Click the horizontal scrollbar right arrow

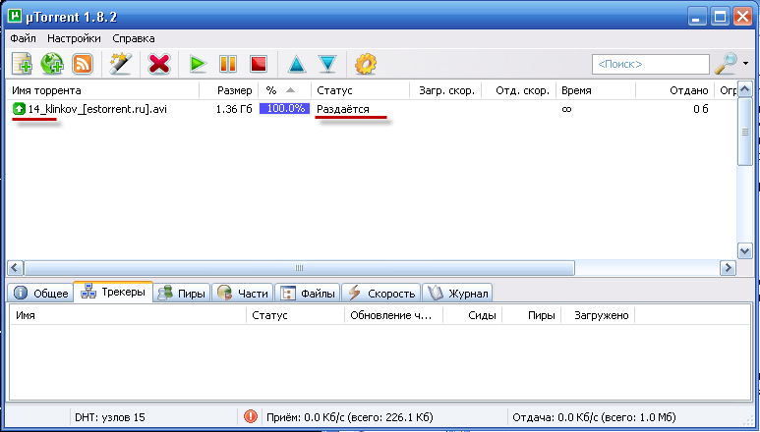coord(728,267)
